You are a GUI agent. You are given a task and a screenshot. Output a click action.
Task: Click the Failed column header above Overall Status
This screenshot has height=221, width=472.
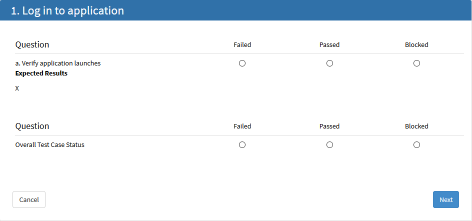242,126
